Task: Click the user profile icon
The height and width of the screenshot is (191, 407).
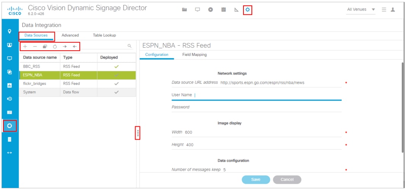Action: pos(393,10)
